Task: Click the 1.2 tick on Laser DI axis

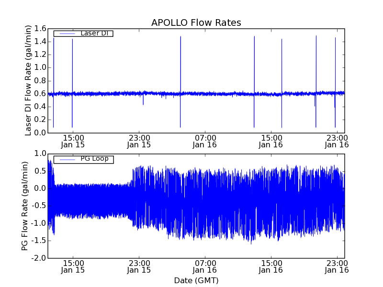Action: [40, 55]
